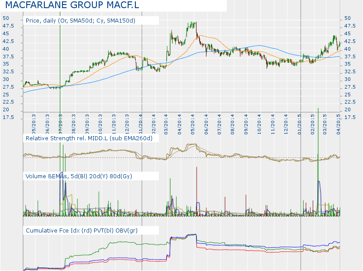Screen dimensions: 363x271
Task: Select 17.5 on the right price axis
Action: (x=350, y=117)
